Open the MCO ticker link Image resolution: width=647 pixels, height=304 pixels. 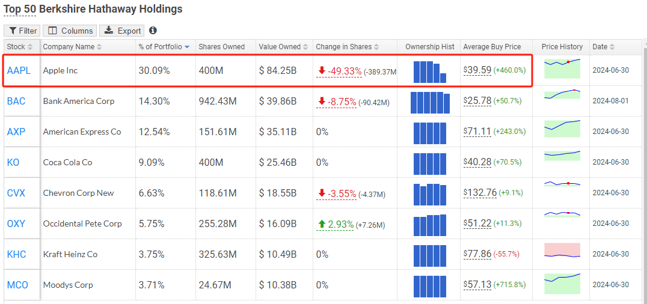tap(18, 285)
